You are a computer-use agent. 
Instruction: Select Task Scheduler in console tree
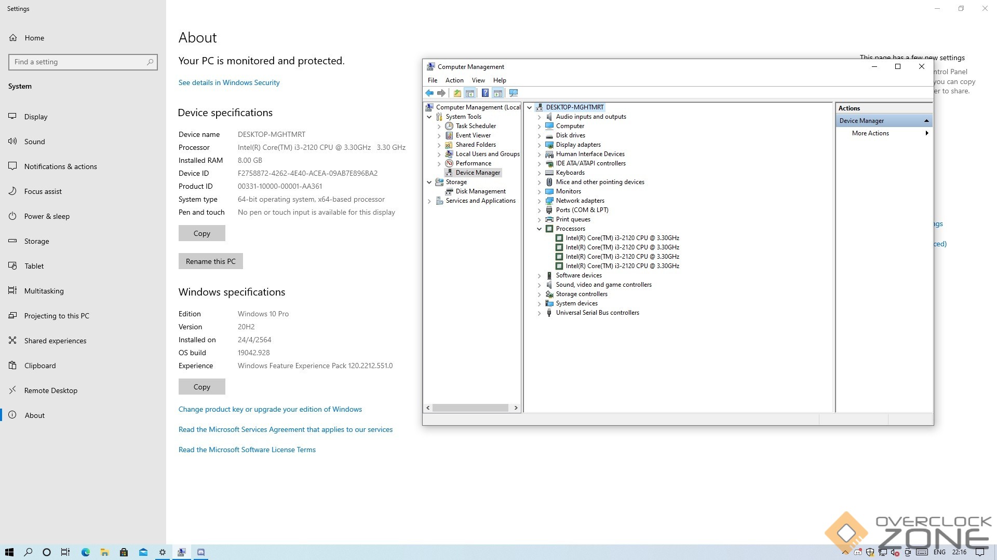(476, 126)
